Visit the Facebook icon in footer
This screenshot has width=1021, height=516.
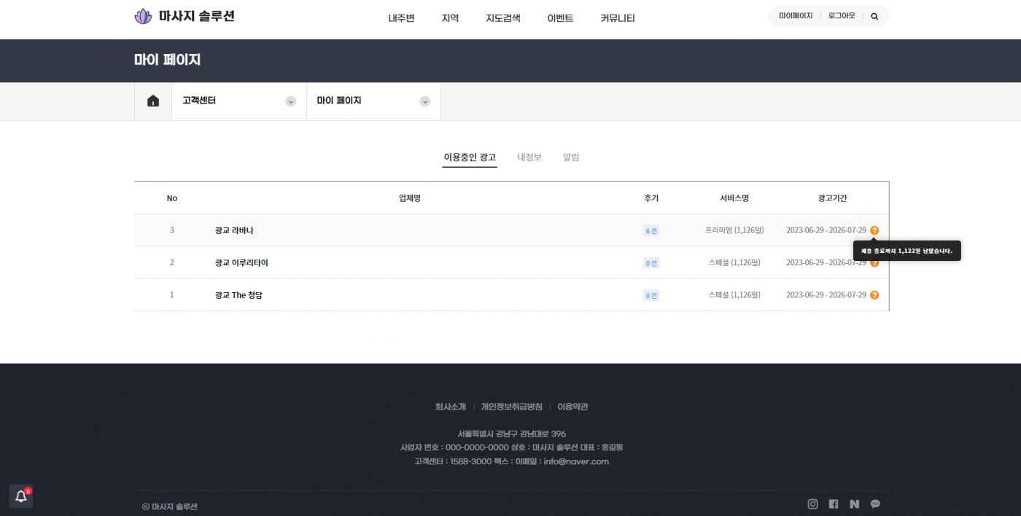click(x=834, y=504)
